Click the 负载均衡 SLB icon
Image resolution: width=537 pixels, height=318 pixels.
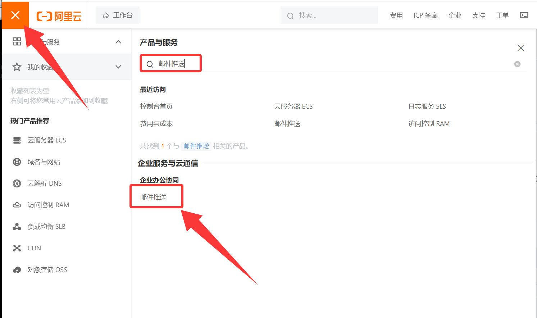[17, 227]
